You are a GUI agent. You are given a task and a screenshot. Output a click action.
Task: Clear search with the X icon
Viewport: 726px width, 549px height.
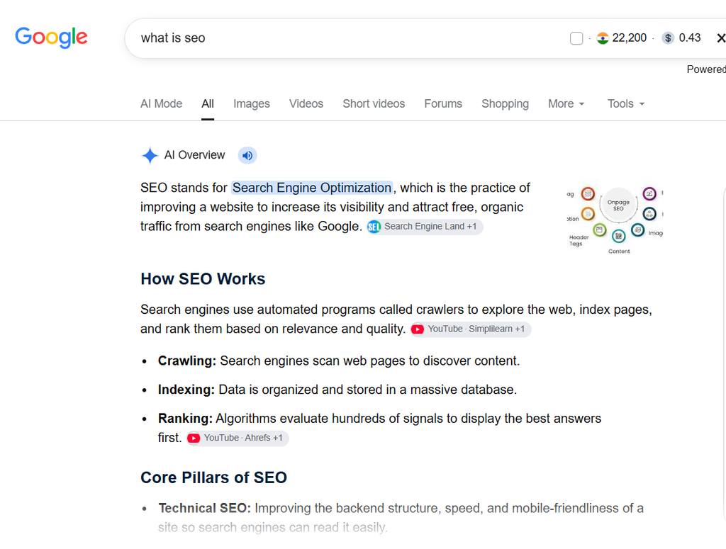click(x=720, y=38)
